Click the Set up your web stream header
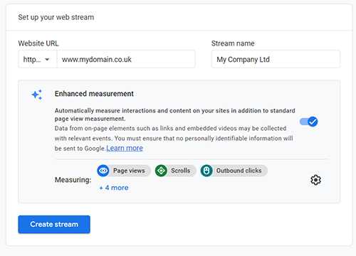Viewport: 356px width, 256px height. click(56, 17)
